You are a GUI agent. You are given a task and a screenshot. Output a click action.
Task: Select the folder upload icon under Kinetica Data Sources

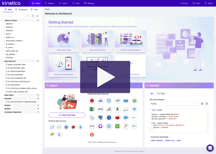coord(52,127)
